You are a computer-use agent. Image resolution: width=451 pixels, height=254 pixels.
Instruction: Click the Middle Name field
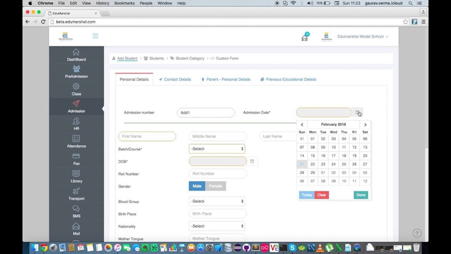click(x=218, y=136)
